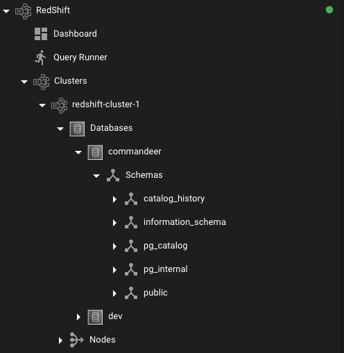344x353 pixels.
Task: Collapse the Schemas section arrow
Action: [96, 176]
